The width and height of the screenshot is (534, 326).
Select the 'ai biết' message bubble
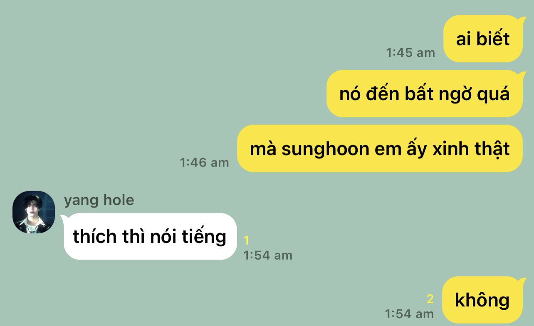[483, 39]
